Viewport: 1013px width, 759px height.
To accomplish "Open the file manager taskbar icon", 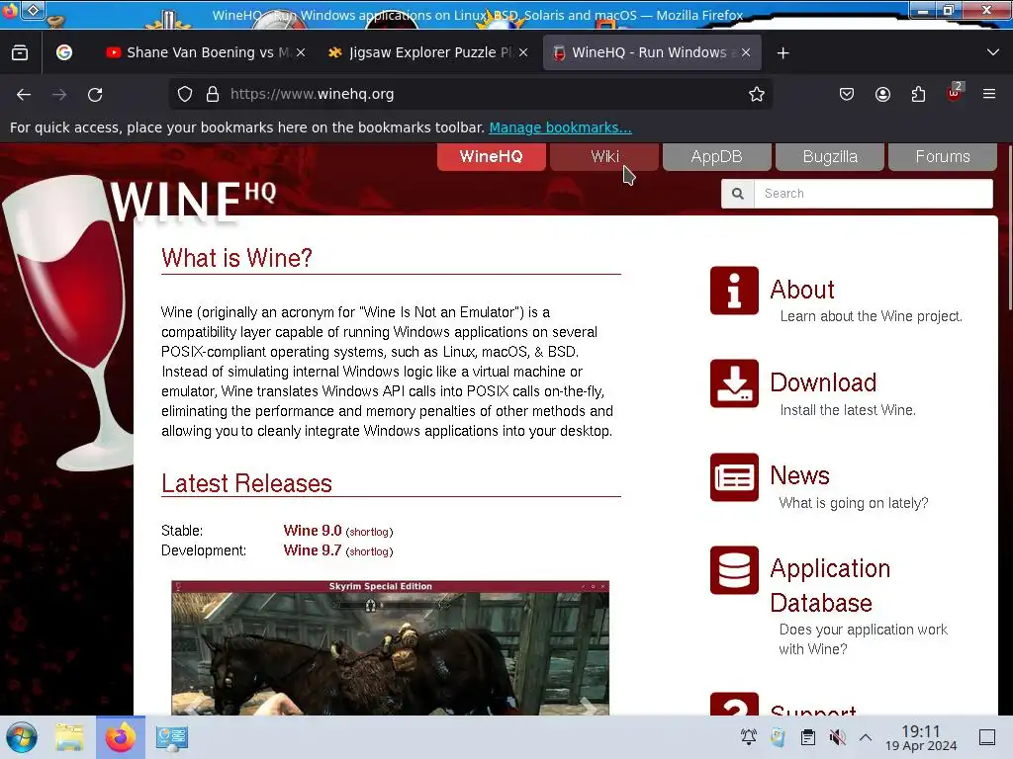I will (x=69, y=737).
